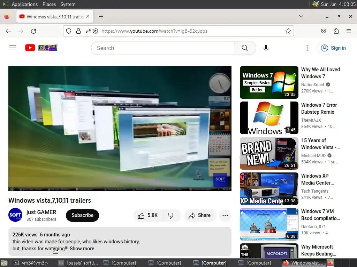Screen dimensions: 357x267
Task: Open Windows XP Media Center thumbnail
Action: point(269,189)
